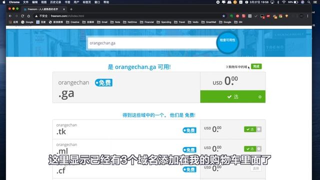Open the Google site bookmark beside 应用
The width and height of the screenshot is (320, 180).
pyautogui.click(x=27, y=22)
